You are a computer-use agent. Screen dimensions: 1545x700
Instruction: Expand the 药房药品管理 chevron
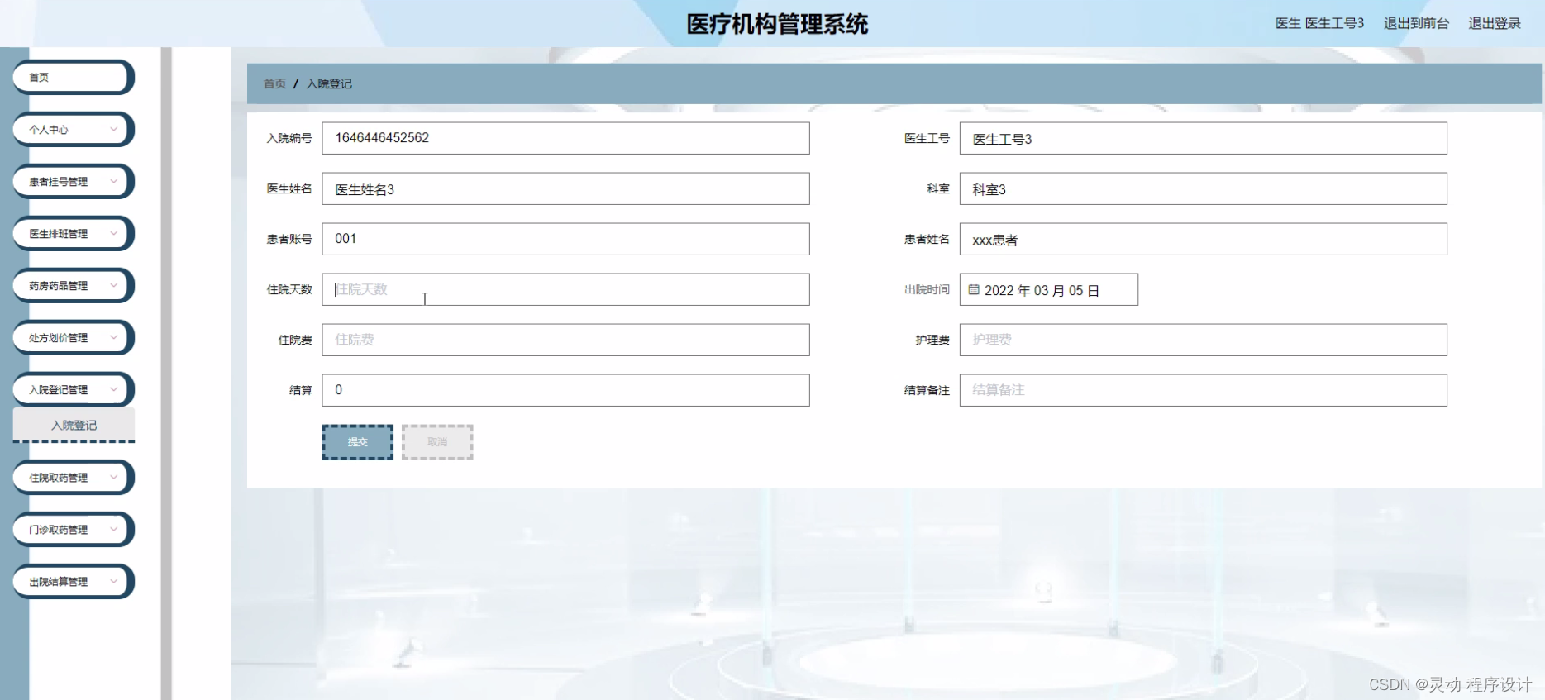[x=113, y=285]
